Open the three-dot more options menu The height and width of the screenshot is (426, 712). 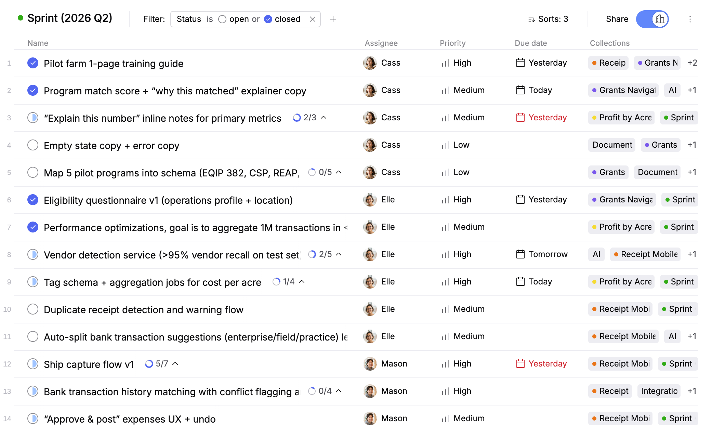690,19
